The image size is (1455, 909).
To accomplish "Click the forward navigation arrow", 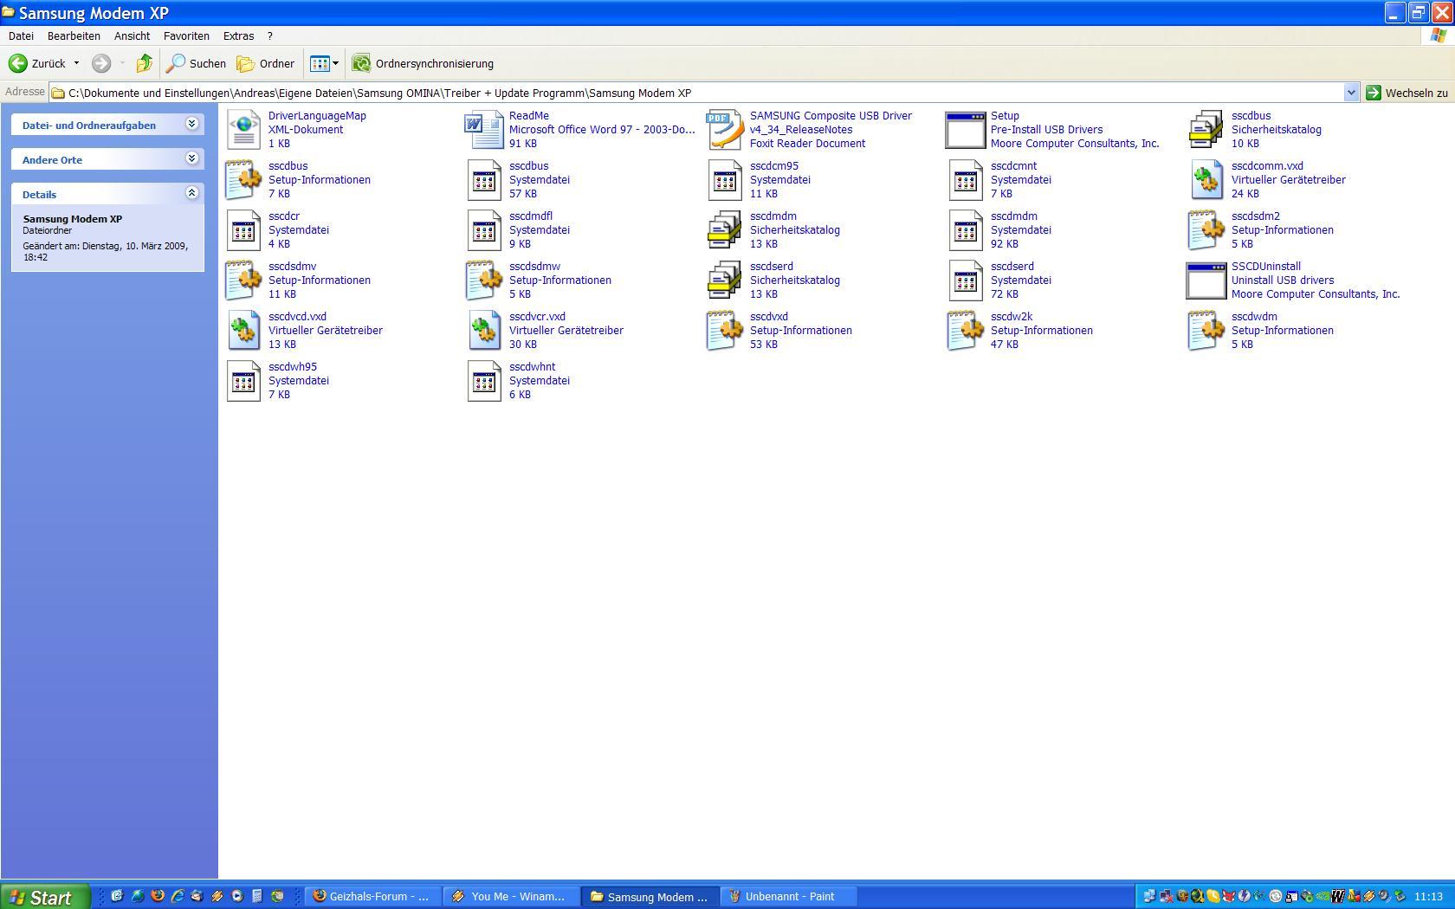I will pos(101,63).
